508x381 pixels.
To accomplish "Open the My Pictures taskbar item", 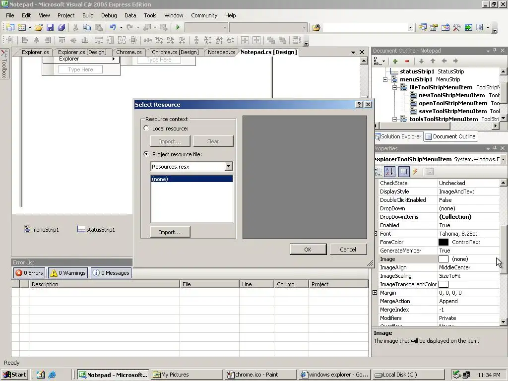I will 187,375.
